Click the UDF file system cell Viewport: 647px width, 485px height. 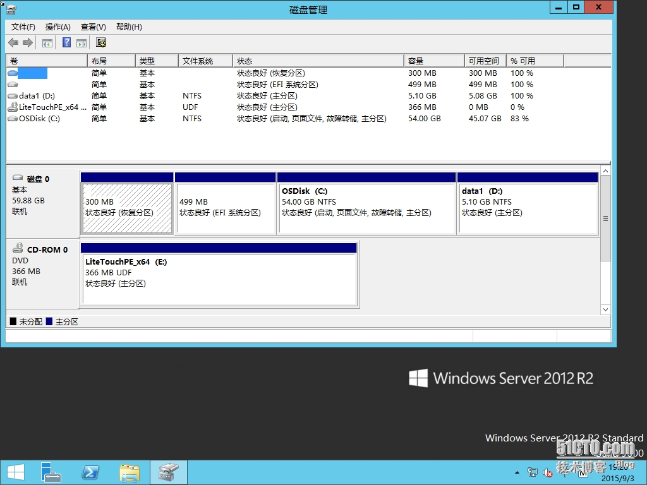pyautogui.click(x=190, y=107)
